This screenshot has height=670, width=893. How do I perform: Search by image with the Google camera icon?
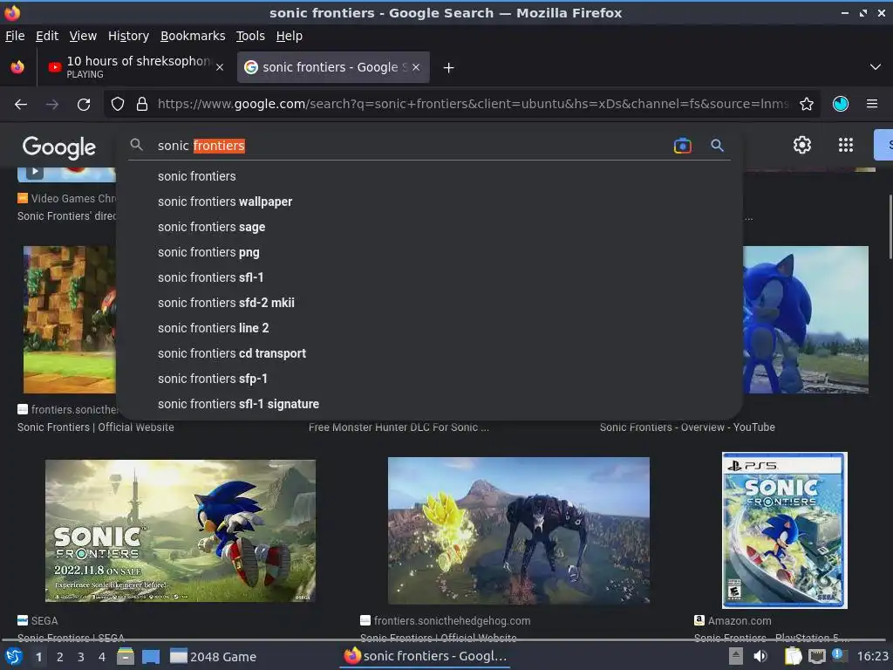[x=682, y=146]
